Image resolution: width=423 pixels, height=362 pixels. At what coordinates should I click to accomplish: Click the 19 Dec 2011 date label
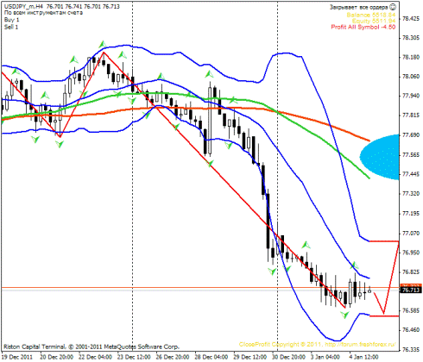tap(17, 357)
